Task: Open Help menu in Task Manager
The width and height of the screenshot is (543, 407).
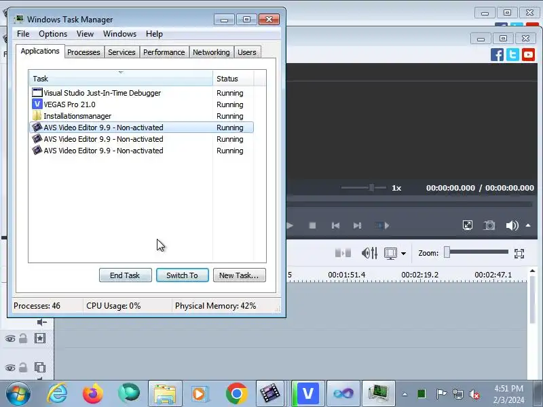Action: point(154,34)
